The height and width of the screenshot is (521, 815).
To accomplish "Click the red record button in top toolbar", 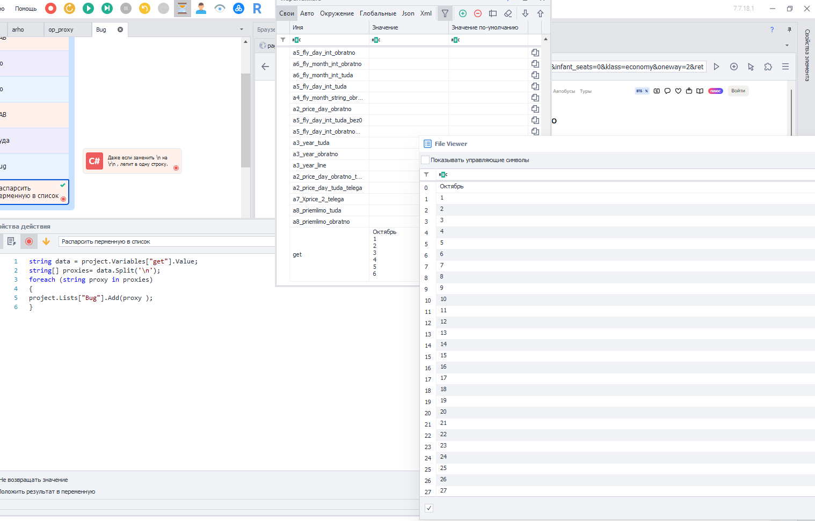I will point(51,8).
